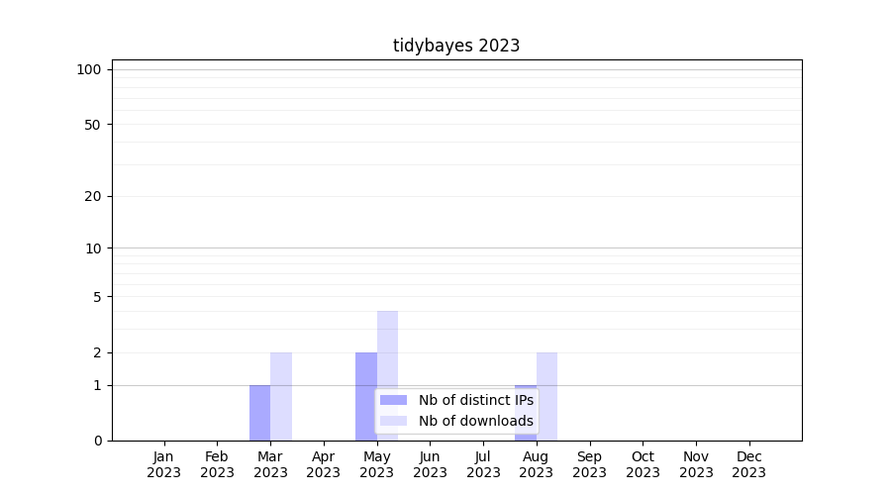This screenshot has width=891, height=495.
Task: Select the Dec 2023 x-axis label
Action: 748,464
